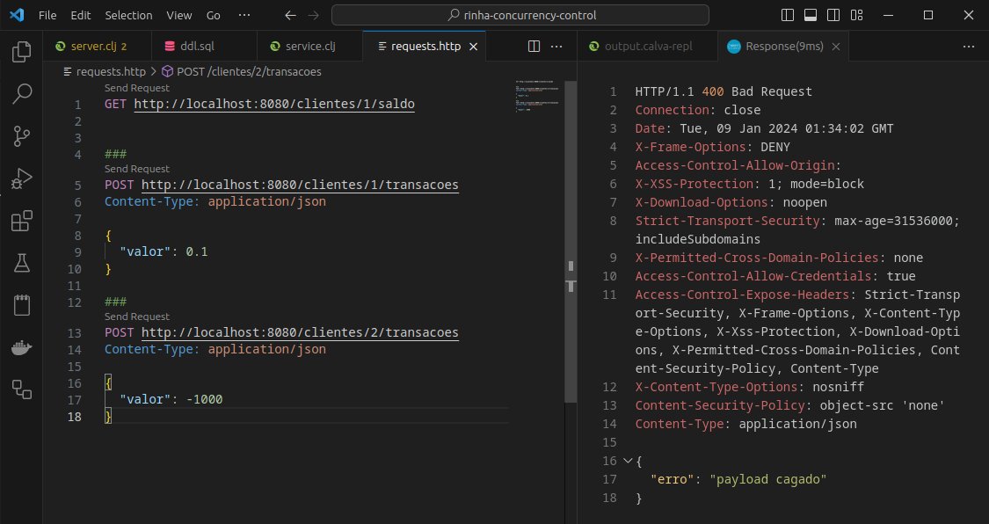Click "valor": -1000 text on line 17

tap(171, 399)
